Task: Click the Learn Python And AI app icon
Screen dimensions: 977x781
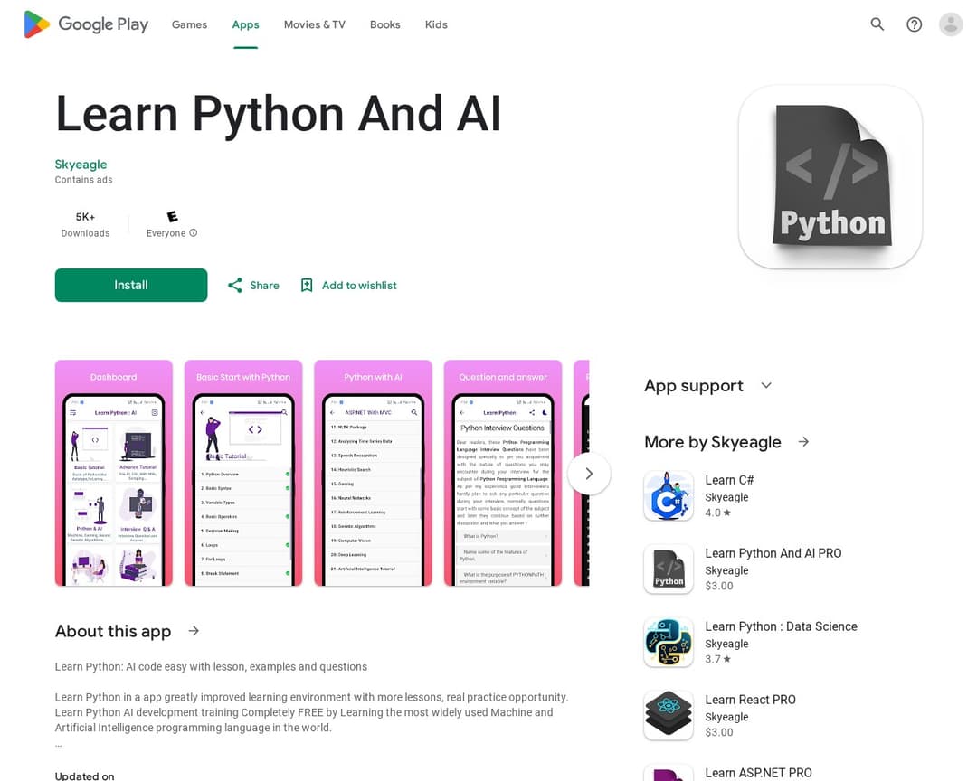Action: click(830, 177)
